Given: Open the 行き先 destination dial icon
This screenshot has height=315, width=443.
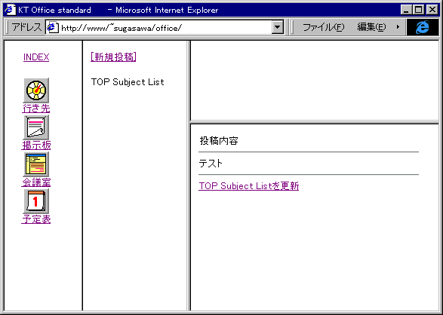Looking at the screenshot, I should click(x=36, y=90).
